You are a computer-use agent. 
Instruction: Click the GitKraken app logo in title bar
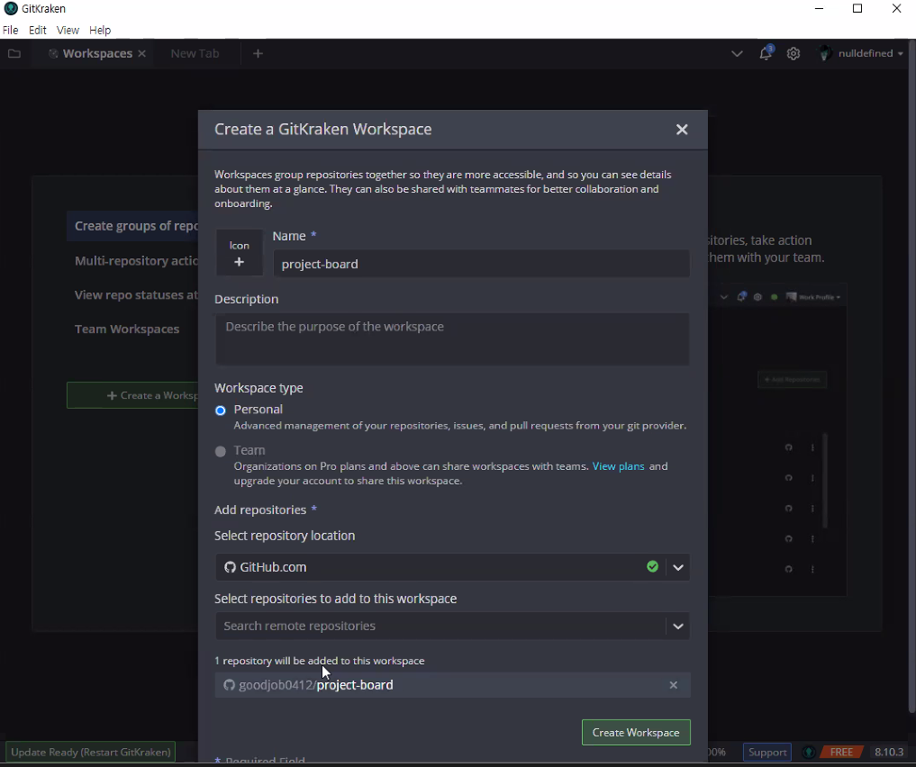click(x=11, y=8)
